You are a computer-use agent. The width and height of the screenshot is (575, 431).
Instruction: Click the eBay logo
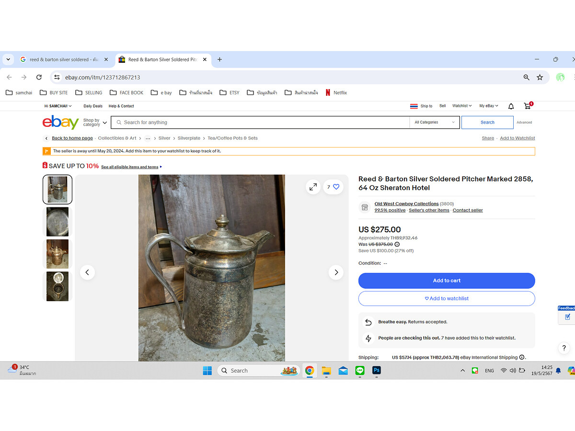tap(60, 122)
